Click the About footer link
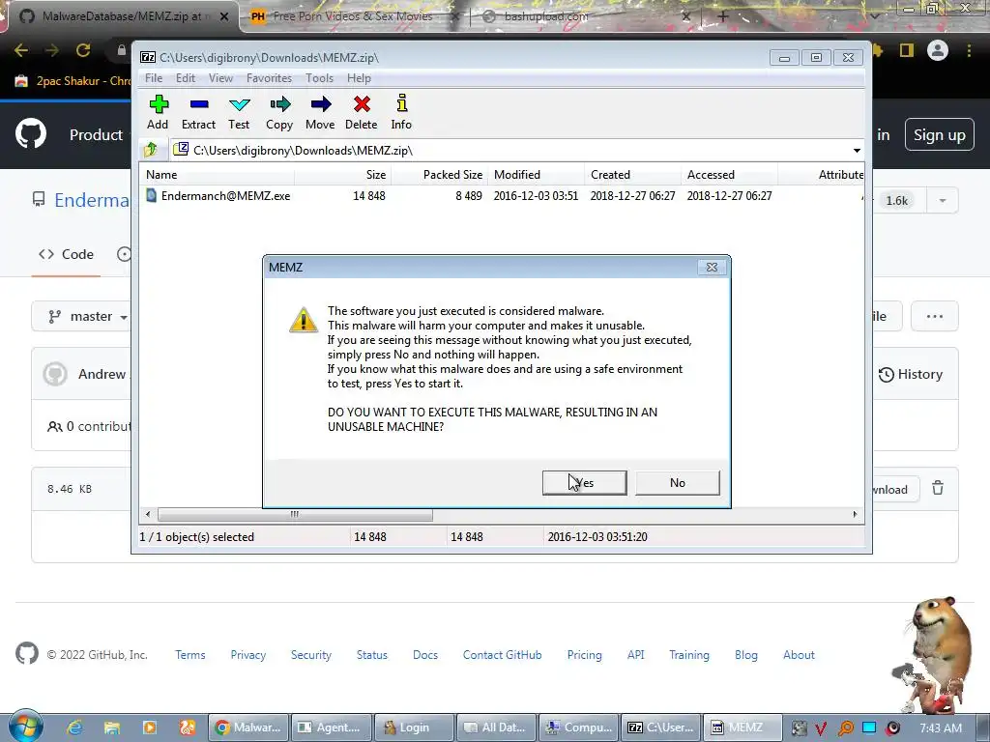 click(799, 655)
